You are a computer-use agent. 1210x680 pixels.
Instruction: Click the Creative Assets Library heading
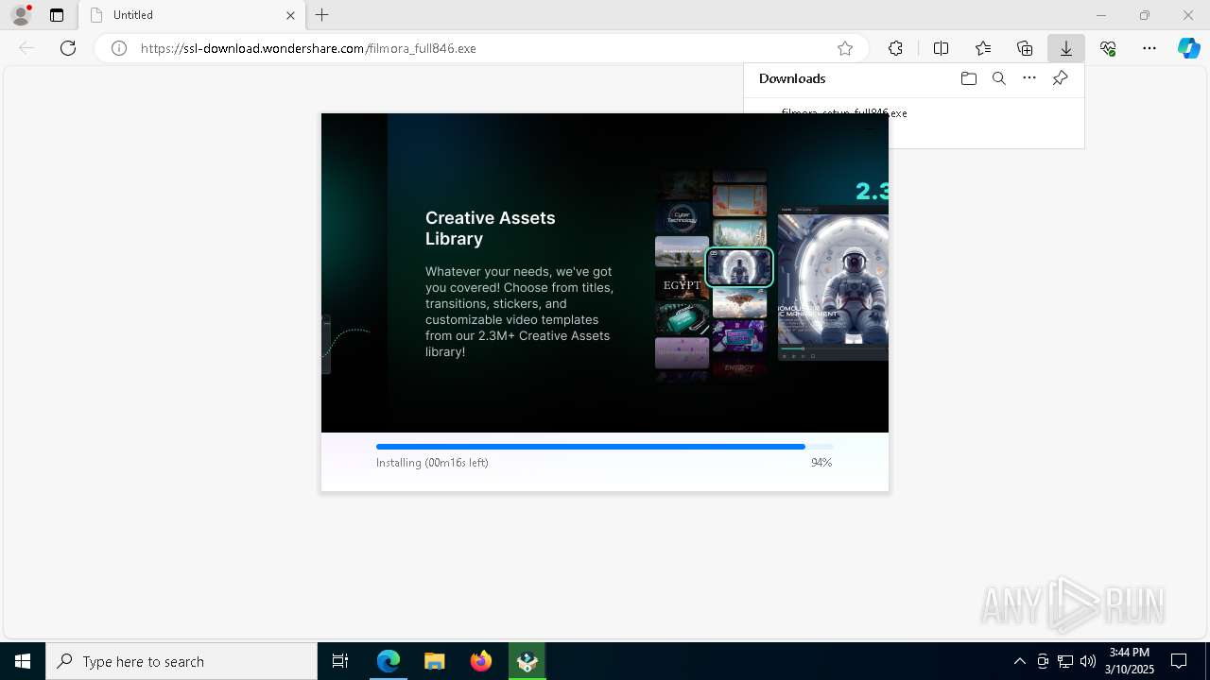pyautogui.click(x=490, y=229)
